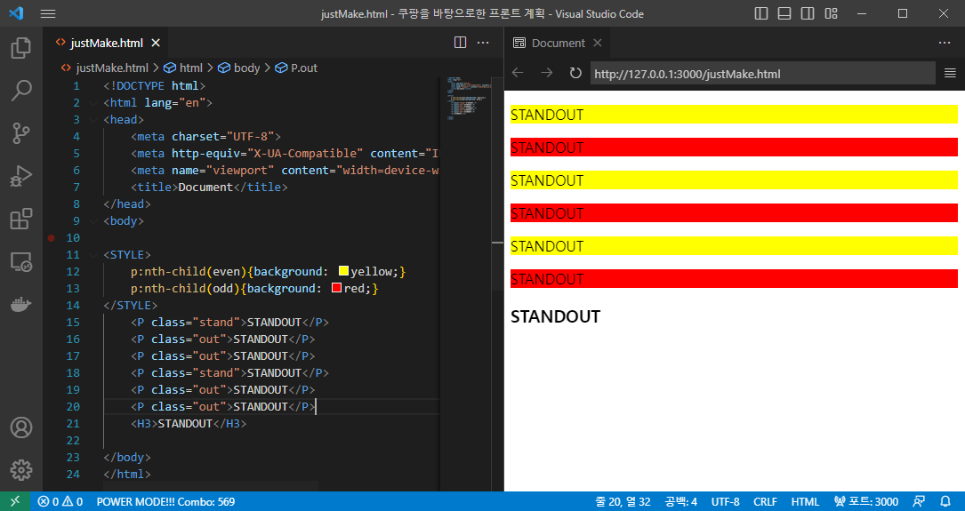Open the Customize Layout button
Viewport: 965px width, 511px height.
click(x=831, y=13)
